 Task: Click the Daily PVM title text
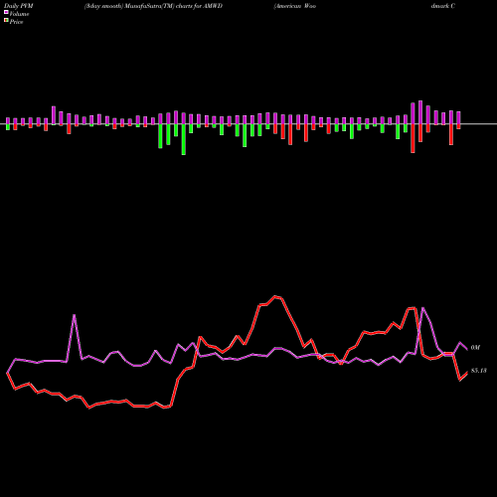point(19,6)
